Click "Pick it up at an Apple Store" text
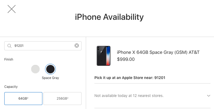The width and height of the screenshot is (214, 109). coord(121,78)
